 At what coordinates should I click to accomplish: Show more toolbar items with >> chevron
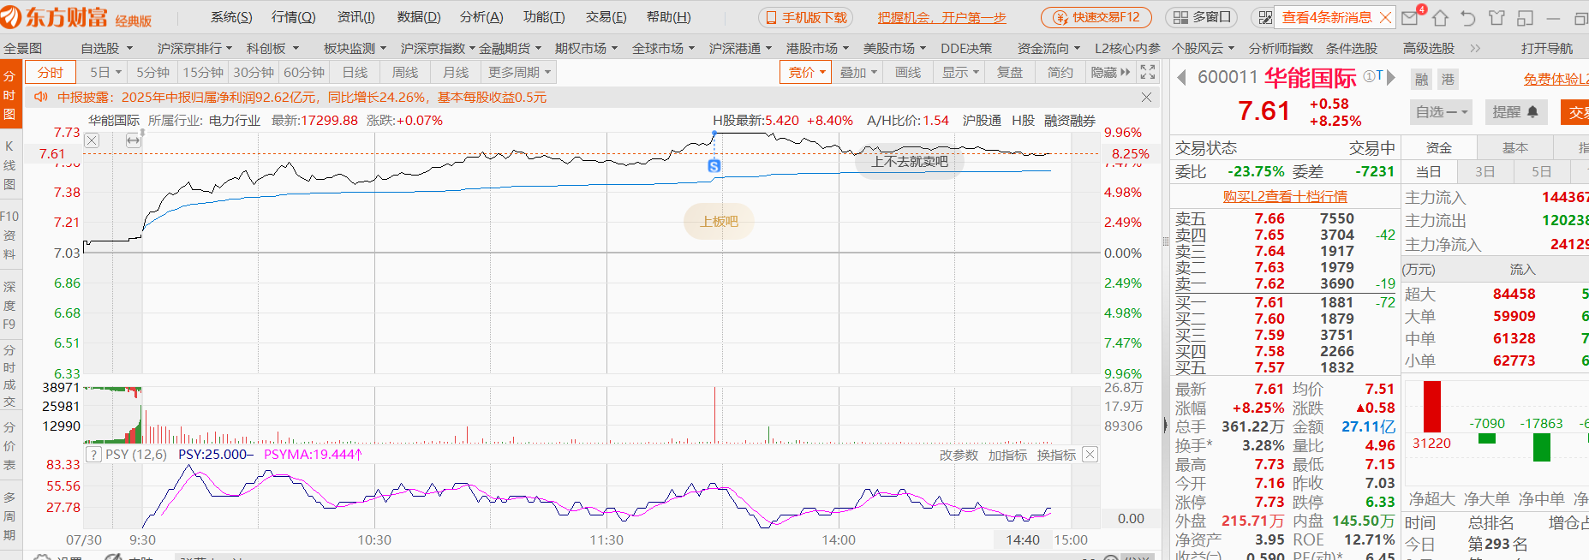click(x=1475, y=49)
